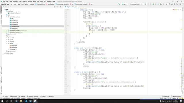Open the samsung device selector dropdown
The image size is (184, 103).
[136, 4]
